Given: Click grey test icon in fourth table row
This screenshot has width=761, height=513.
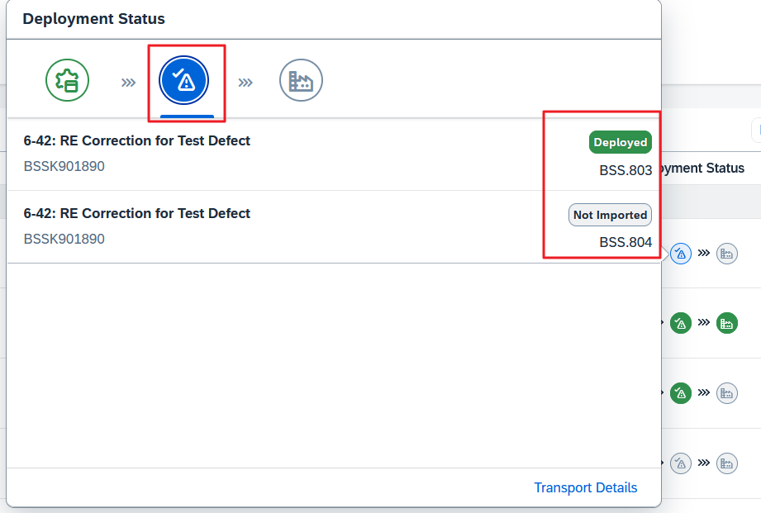Looking at the screenshot, I should point(680,463).
